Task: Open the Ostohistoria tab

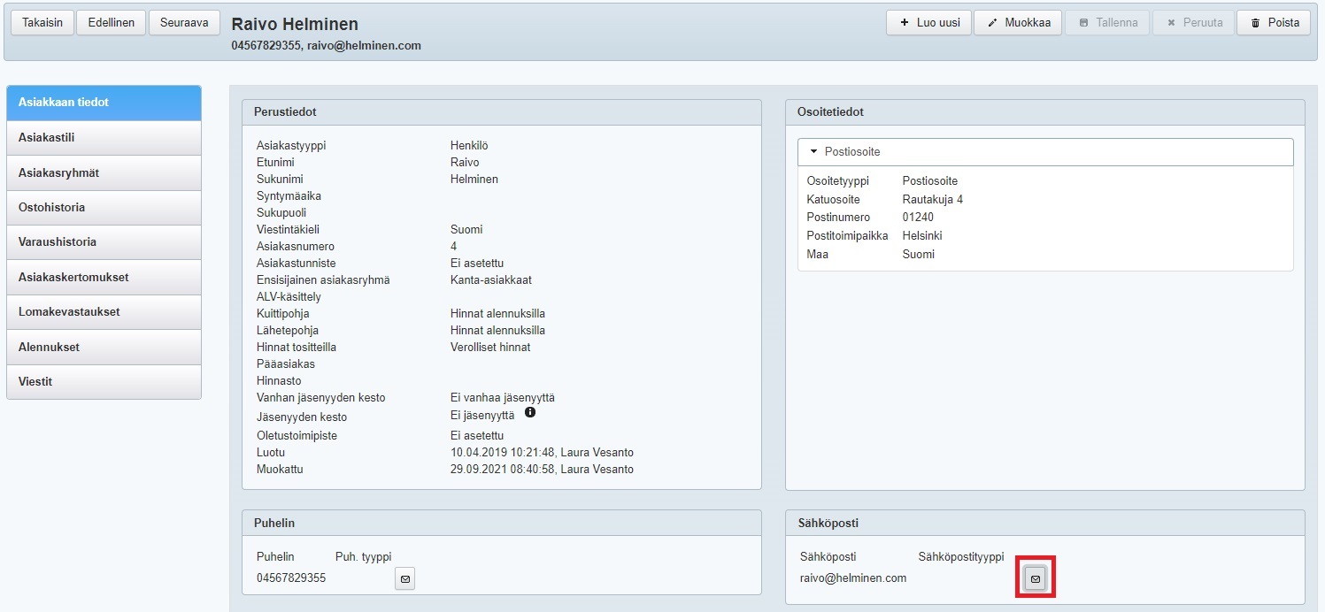Action: click(104, 208)
